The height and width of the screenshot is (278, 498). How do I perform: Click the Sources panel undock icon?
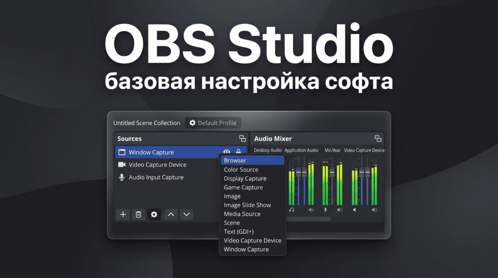pos(242,139)
